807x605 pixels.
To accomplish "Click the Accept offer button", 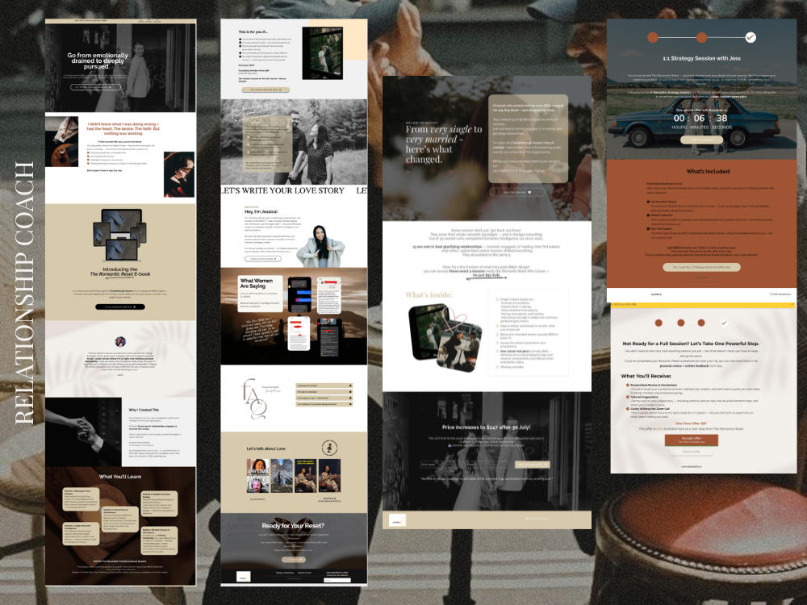I will point(692,440).
